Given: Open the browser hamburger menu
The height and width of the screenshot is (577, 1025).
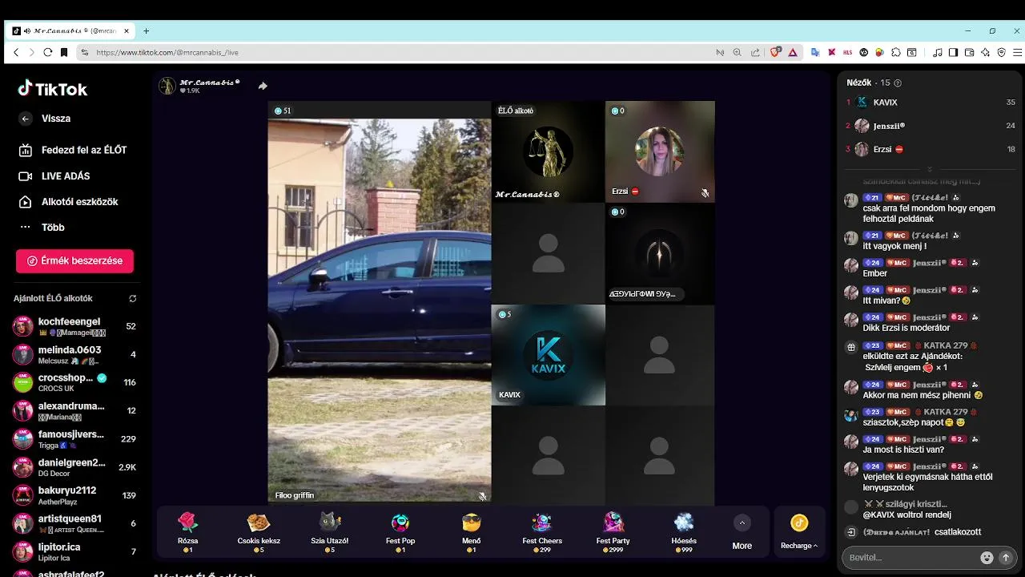Looking at the screenshot, I should tap(1015, 52).
